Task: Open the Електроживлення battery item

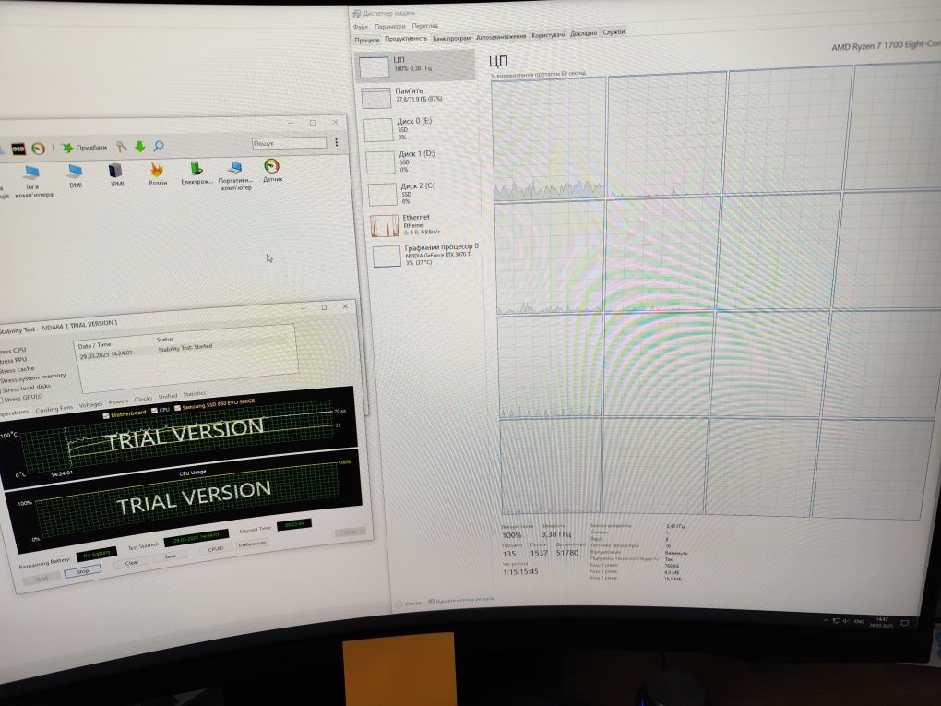Action: point(197,173)
